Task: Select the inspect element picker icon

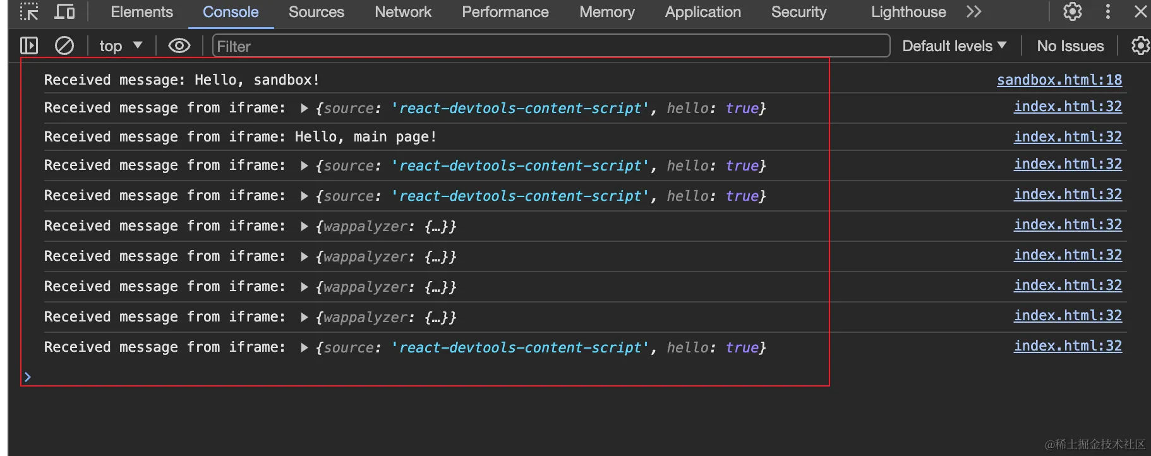Action: click(29, 12)
